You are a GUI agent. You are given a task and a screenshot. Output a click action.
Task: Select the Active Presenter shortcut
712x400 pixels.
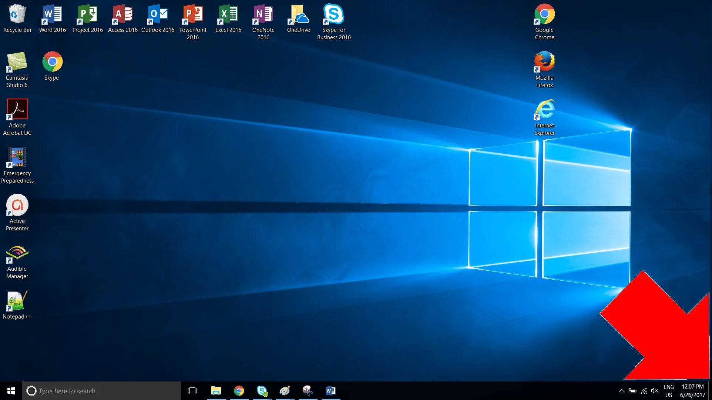click(x=17, y=213)
